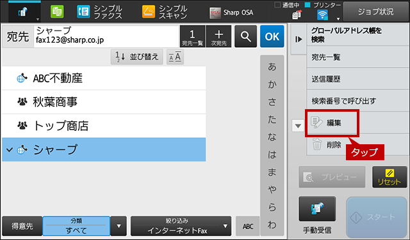Select the ABC不動産 address entry
The image size is (410, 240).
point(104,78)
